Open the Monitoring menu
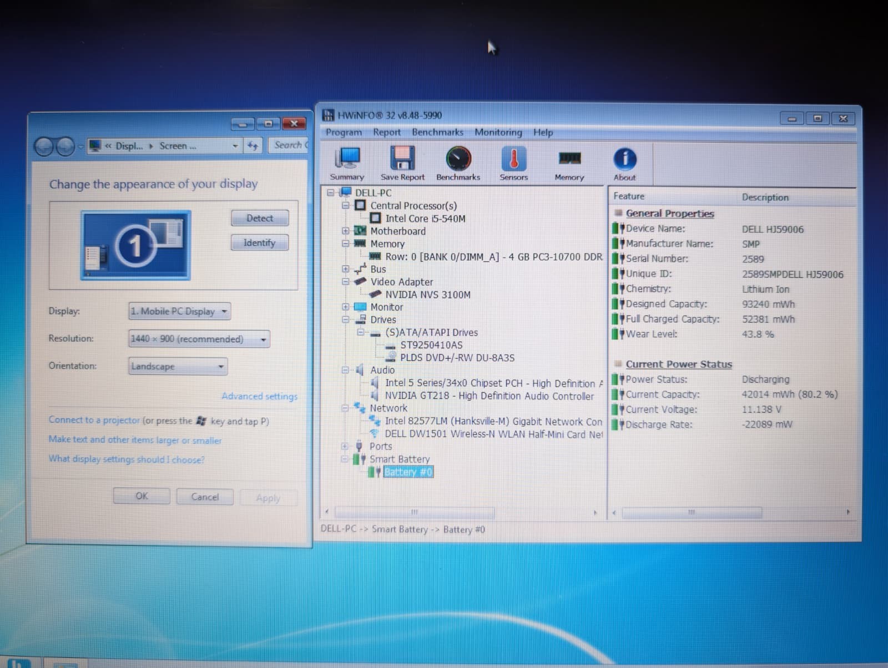 [x=498, y=132]
